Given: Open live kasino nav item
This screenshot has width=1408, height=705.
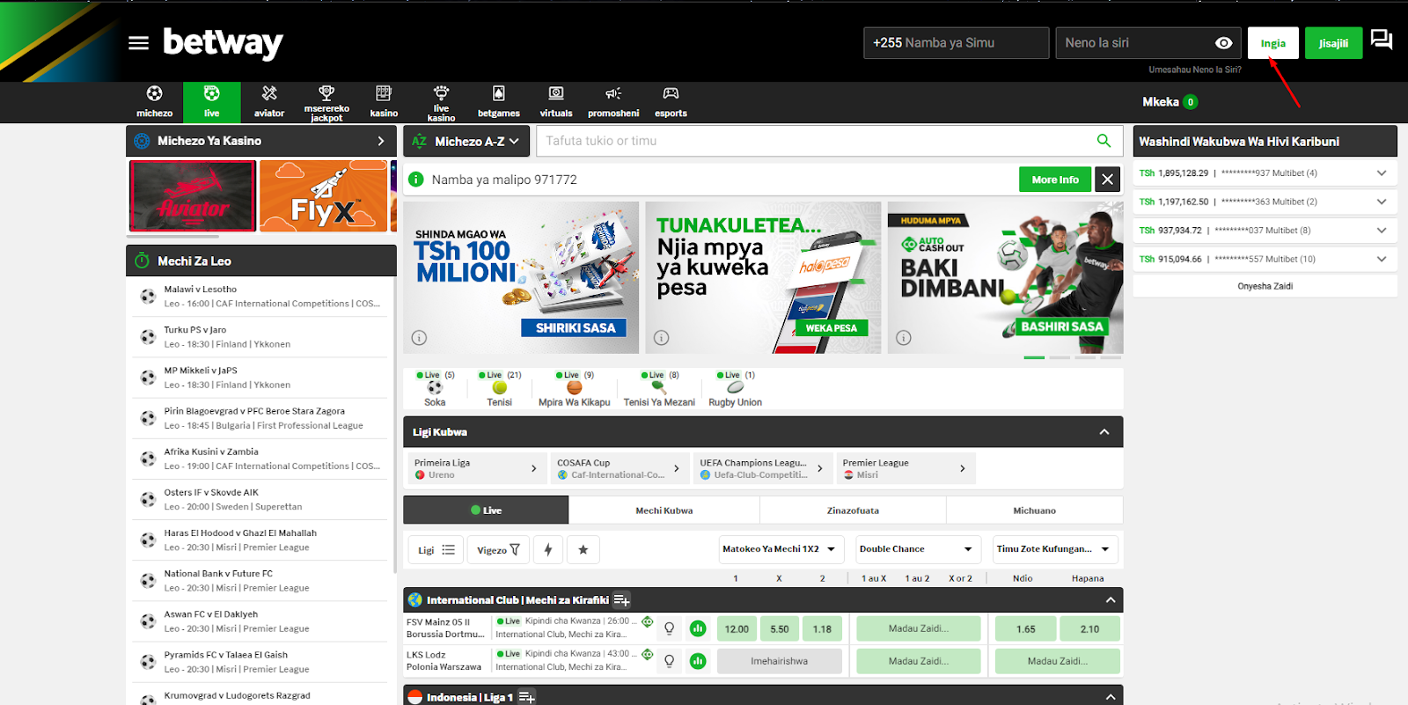Looking at the screenshot, I should (441, 102).
